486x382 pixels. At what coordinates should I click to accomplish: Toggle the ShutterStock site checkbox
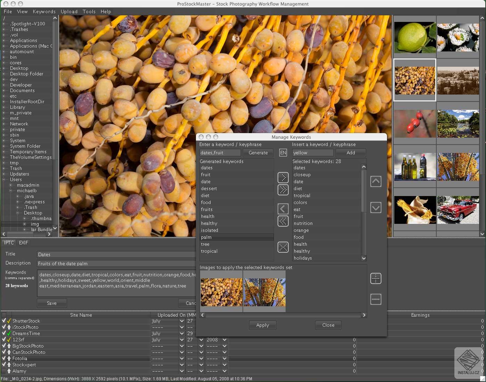tap(4, 321)
